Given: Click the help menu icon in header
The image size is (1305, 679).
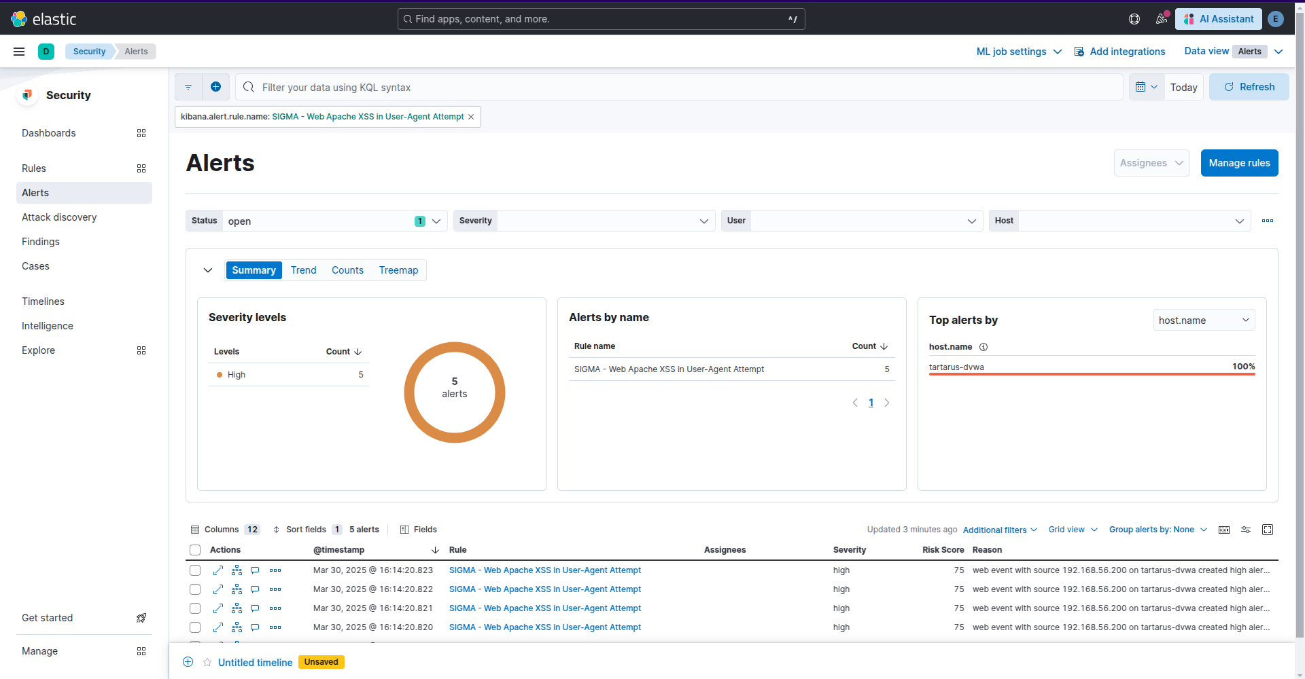Looking at the screenshot, I should 1134,19.
